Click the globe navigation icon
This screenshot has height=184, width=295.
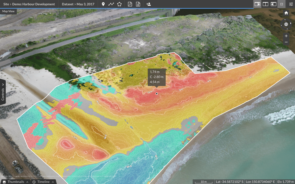[286, 24]
